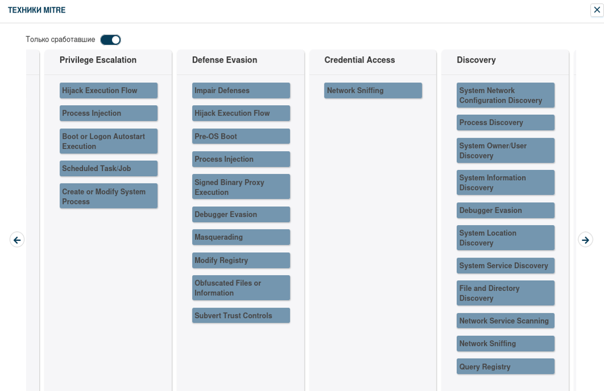604x391 pixels.
Task: Select the Privilege Escalation column header
Action: tap(98, 60)
